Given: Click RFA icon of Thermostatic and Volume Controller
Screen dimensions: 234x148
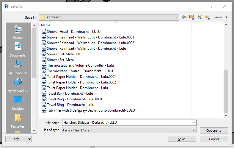Looking at the screenshot, I should pyautogui.click(x=44, y=65).
